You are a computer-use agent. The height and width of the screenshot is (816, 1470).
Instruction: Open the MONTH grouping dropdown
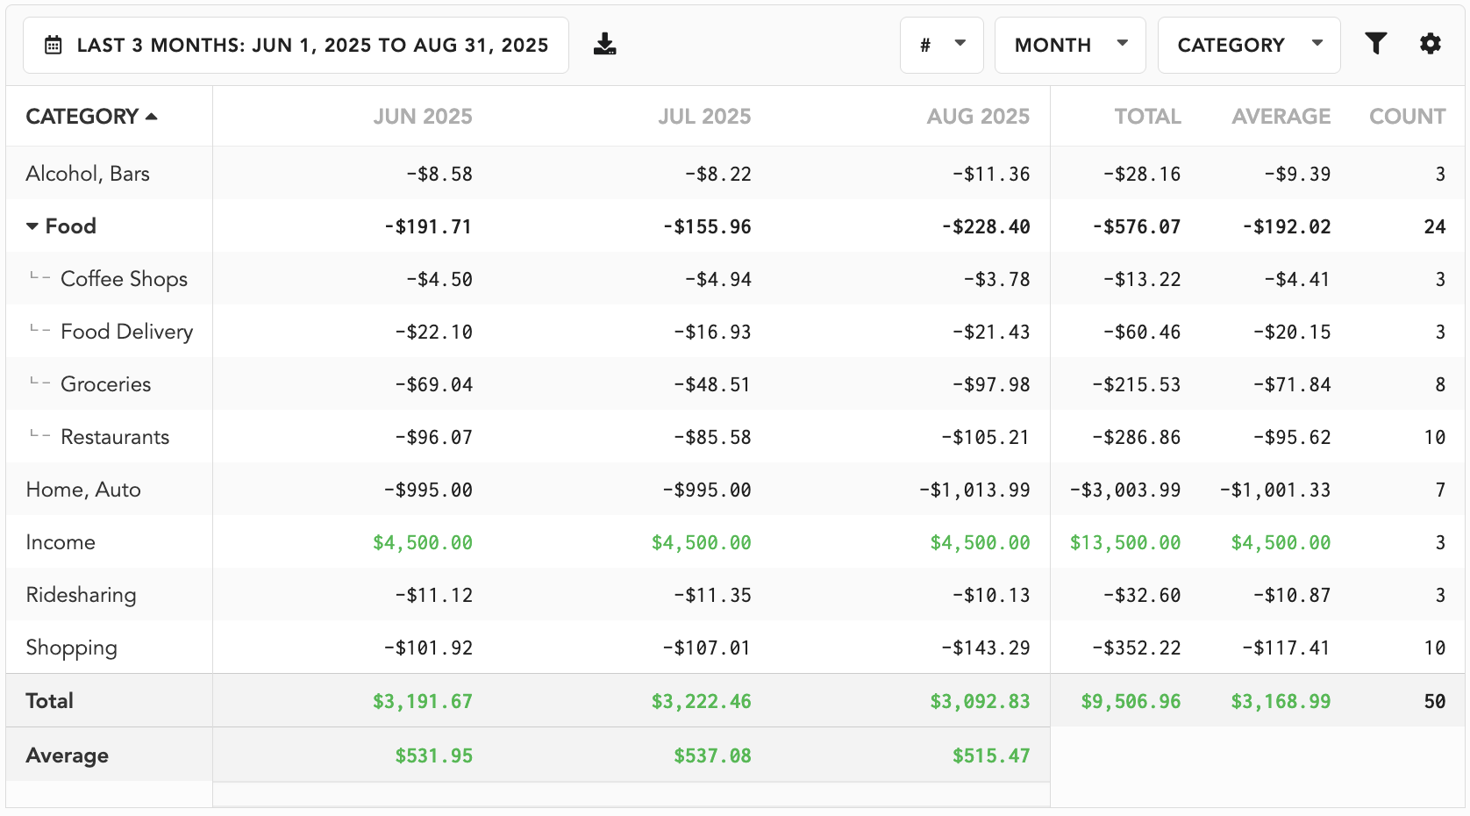pyautogui.click(x=1069, y=44)
